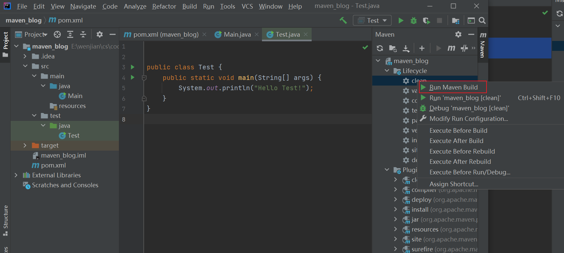Open the Test run configuration dropdown
This screenshot has height=253, width=564.
[372, 20]
